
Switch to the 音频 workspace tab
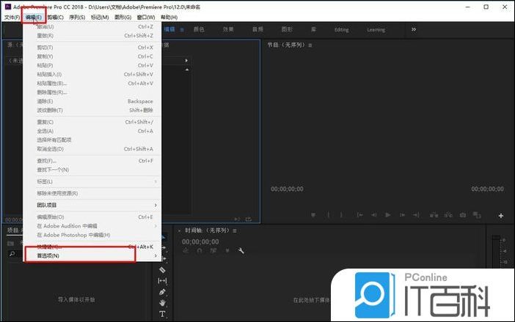257,29
